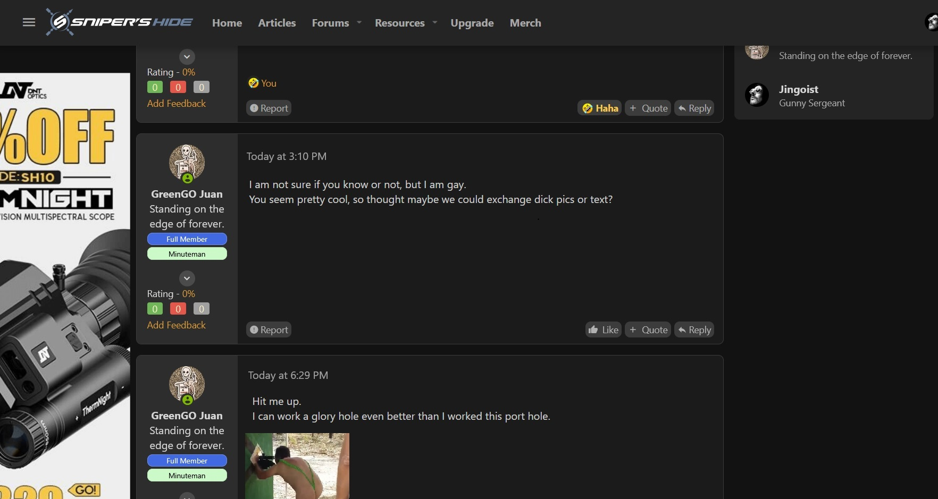Open the Today at 6:29 PM timestamp link

pyautogui.click(x=288, y=376)
